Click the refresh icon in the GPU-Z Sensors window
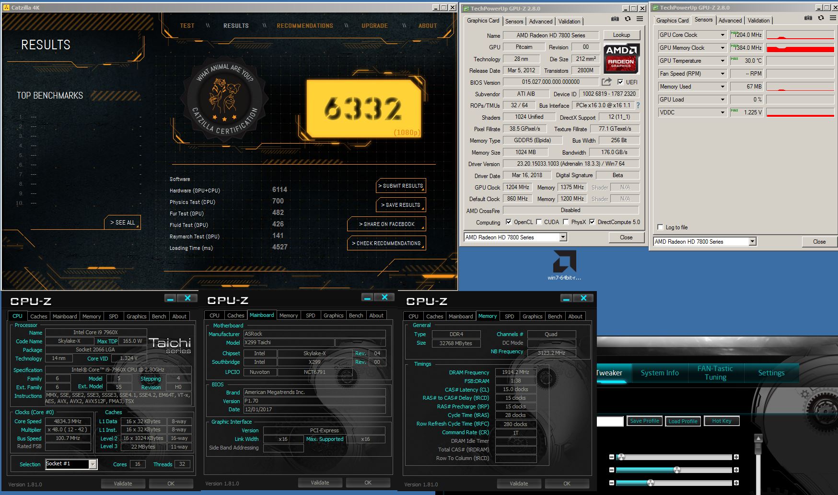Image resolution: width=838 pixels, height=495 pixels. (821, 18)
